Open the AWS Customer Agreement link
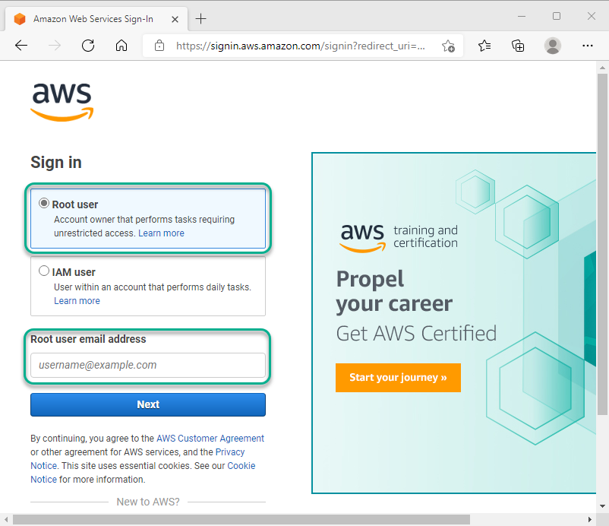The width and height of the screenshot is (609, 526). (x=210, y=439)
